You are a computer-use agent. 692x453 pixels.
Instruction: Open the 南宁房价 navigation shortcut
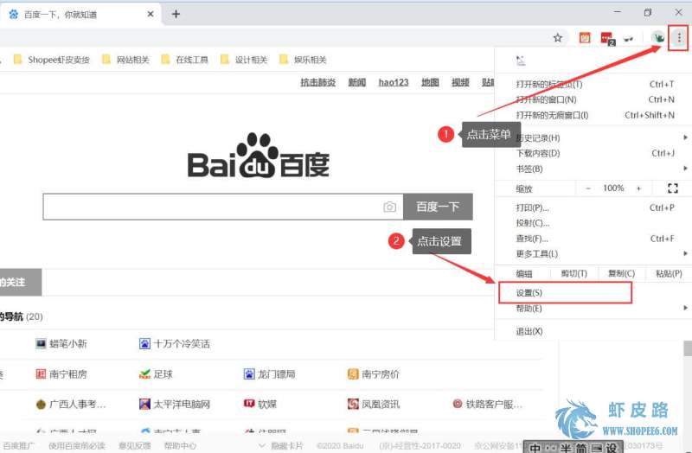[374, 374]
